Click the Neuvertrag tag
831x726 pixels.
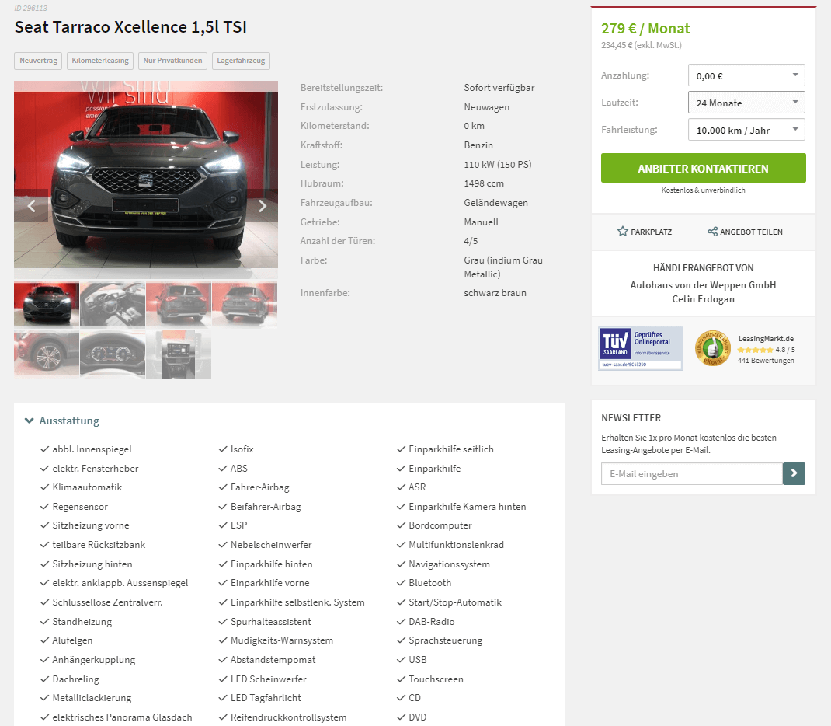coord(38,61)
